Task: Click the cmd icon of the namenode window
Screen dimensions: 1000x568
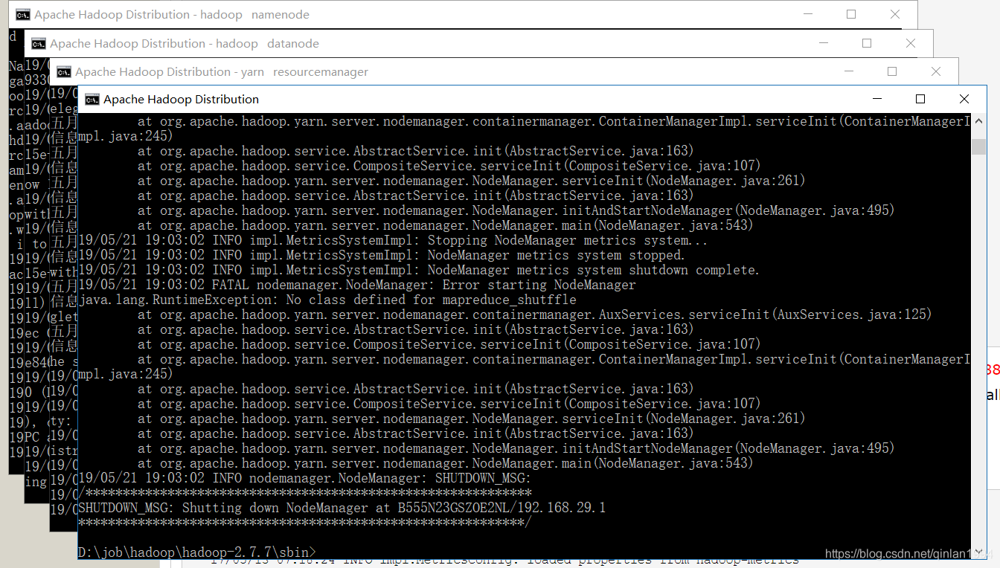Action: click(23, 15)
